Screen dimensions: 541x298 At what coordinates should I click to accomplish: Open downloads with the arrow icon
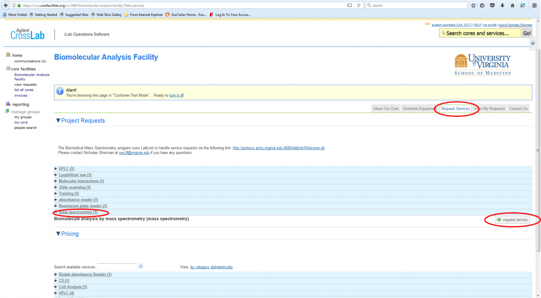[x=502, y=5]
